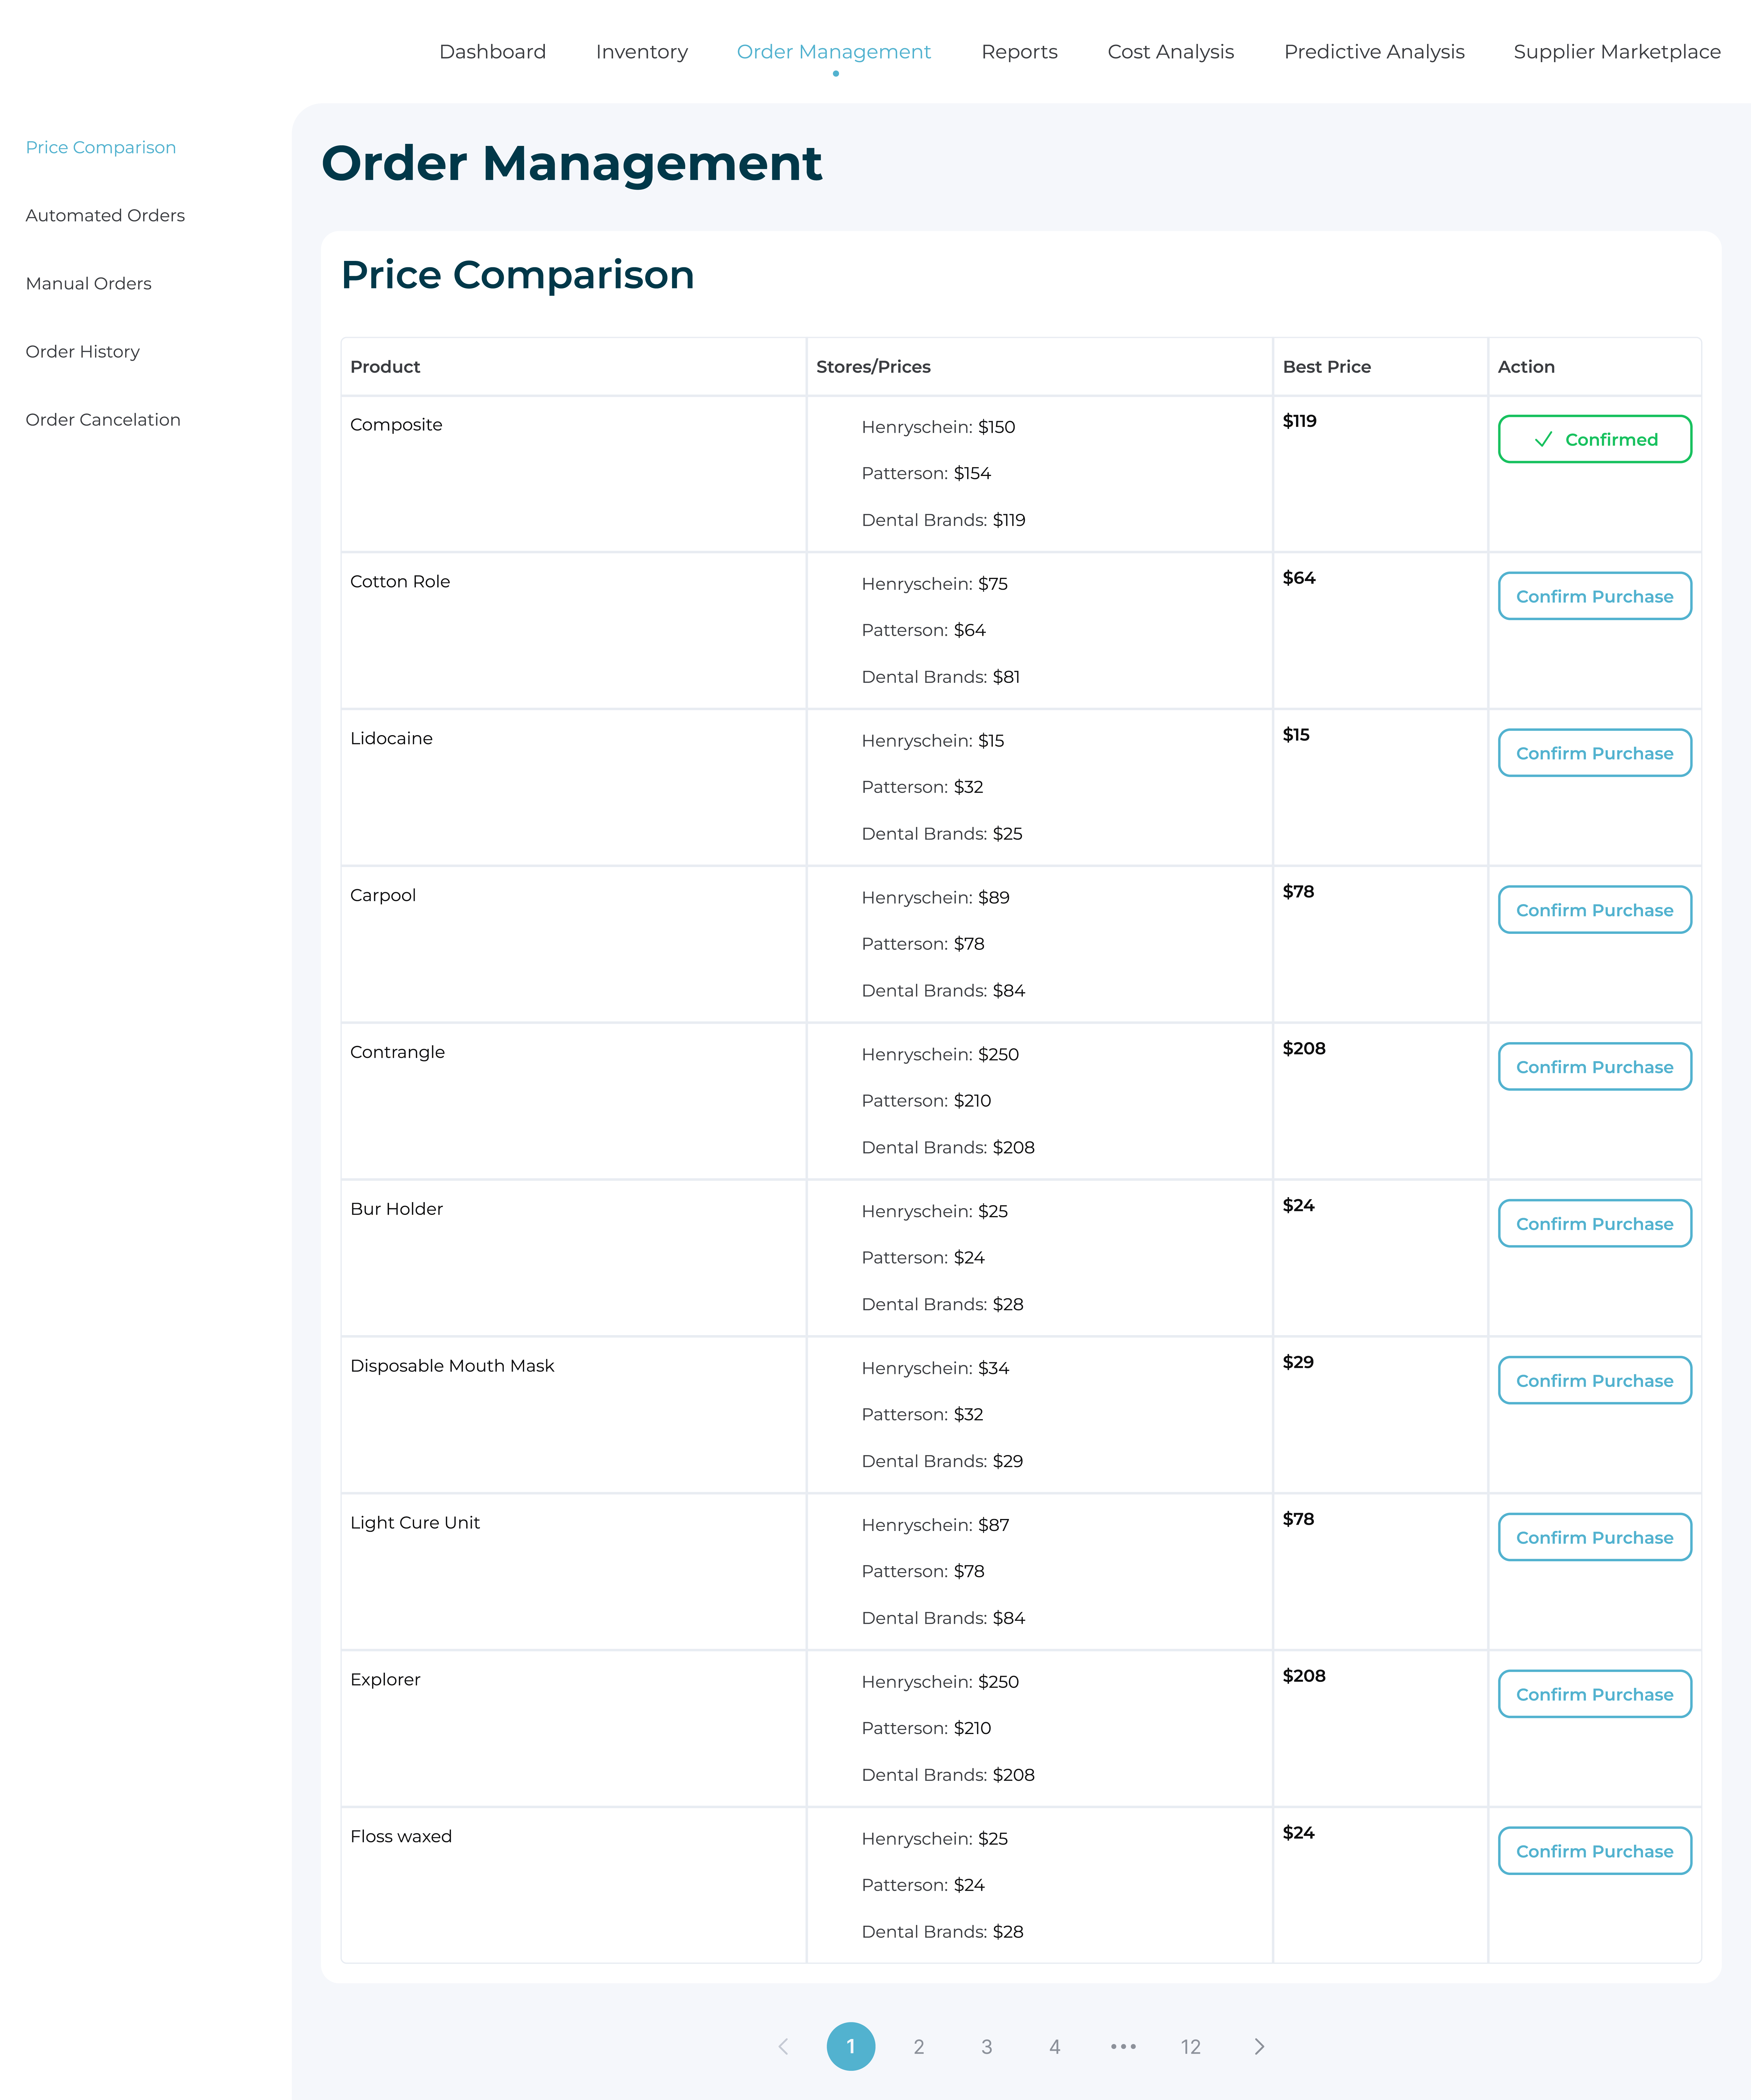Open Order Cancelation page

tap(103, 419)
